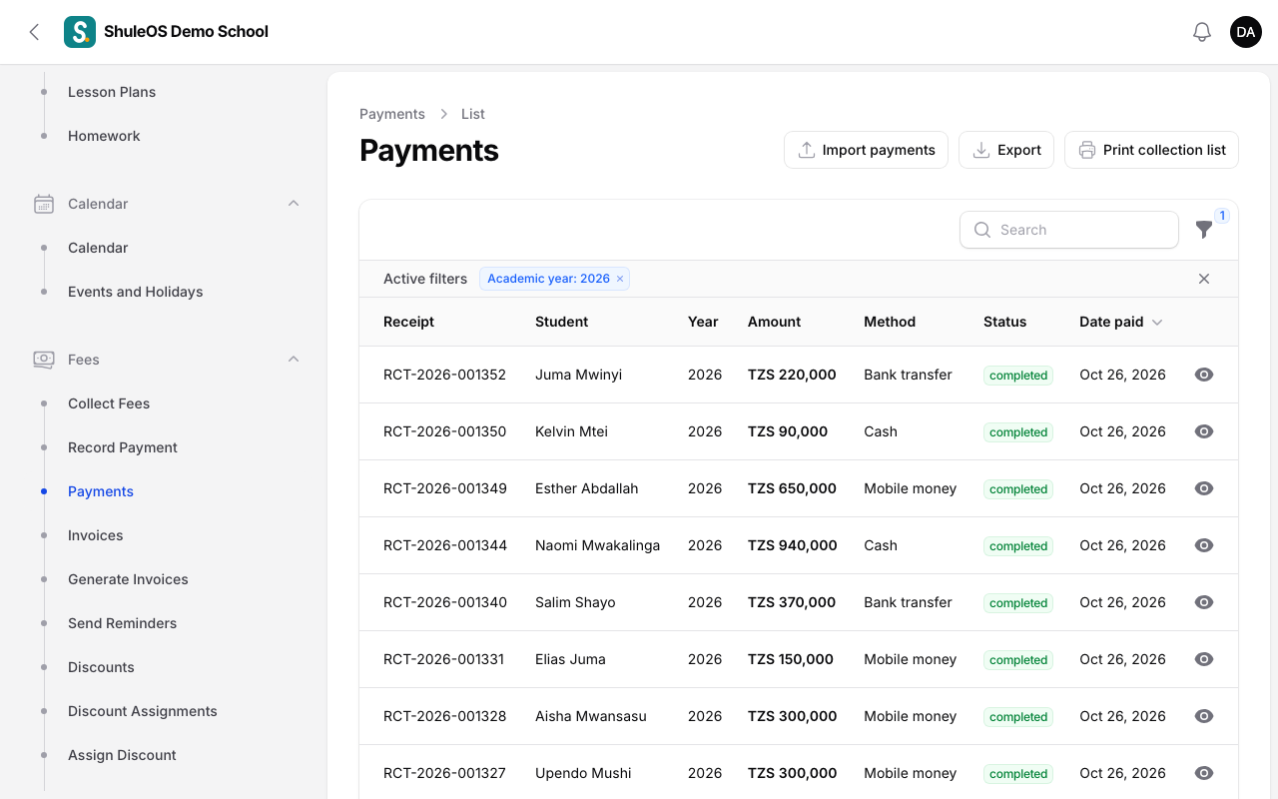Remove the Academic year: 2026 filter chip
The image size is (1278, 799).
tap(620, 279)
